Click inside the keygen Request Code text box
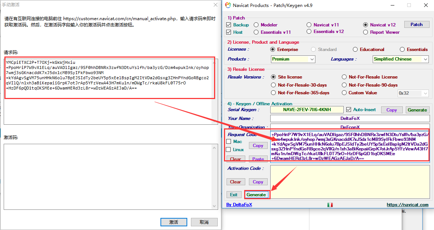The width and height of the screenshot is (434, 230). tap(350, 146)
